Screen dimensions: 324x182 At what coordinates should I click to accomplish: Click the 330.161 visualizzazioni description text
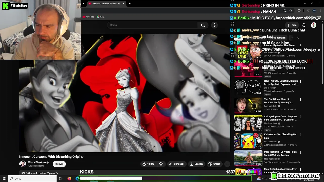click(39, 173)
